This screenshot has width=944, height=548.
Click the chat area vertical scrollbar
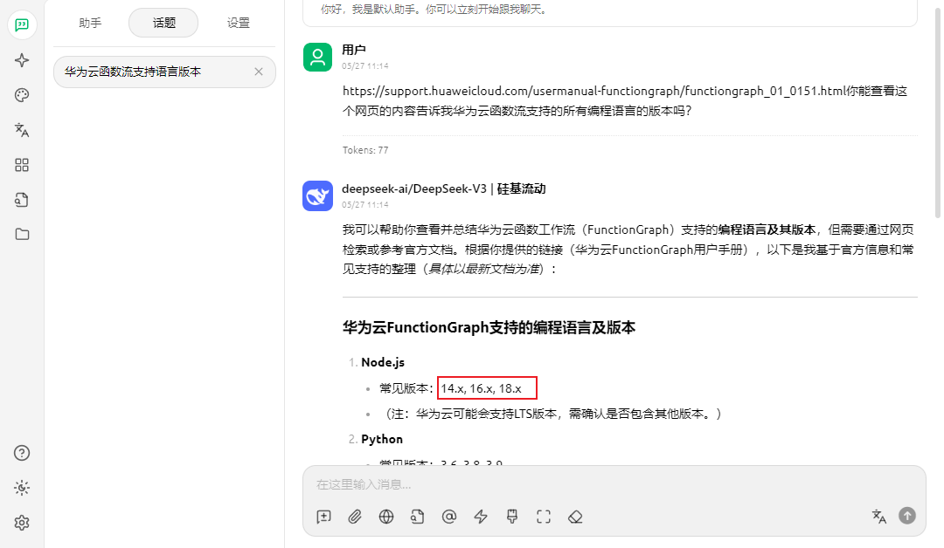tap(938, 113)
